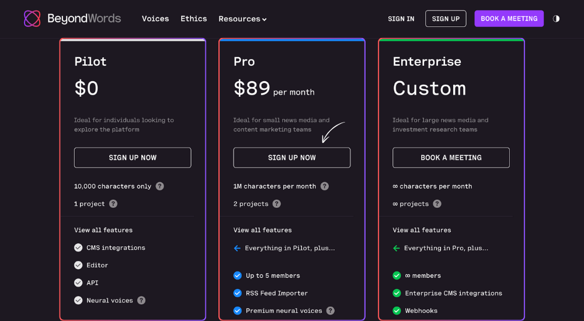Click the green checkmark beside Webhooks

(x=397, y=310)
